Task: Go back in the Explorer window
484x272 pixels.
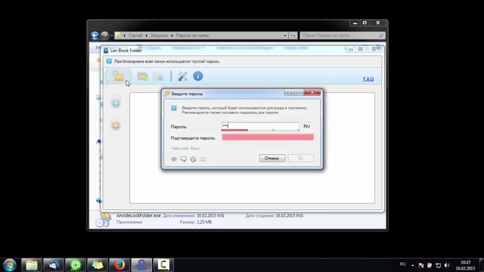Action: click(95, 36)
